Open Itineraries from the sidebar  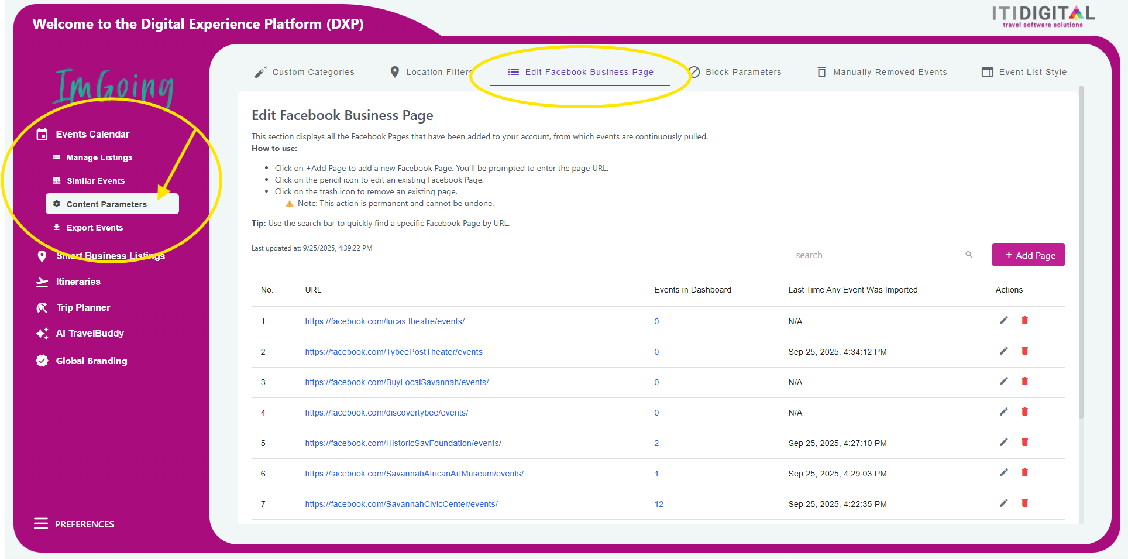coord(78,282)
